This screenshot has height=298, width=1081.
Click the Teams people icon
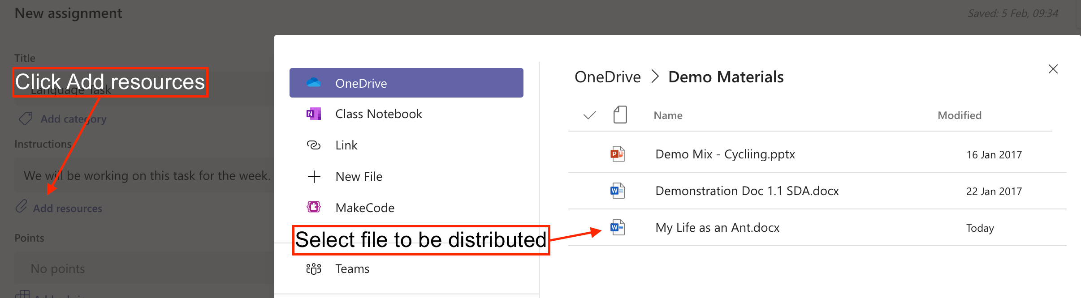tap(314, 268)
